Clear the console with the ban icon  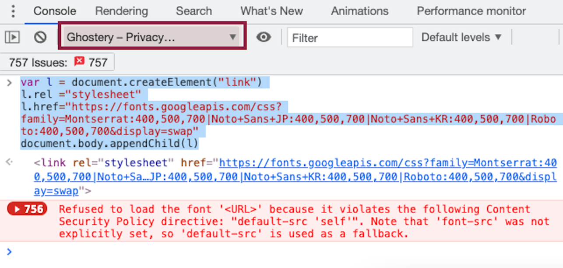pos(40,38)
